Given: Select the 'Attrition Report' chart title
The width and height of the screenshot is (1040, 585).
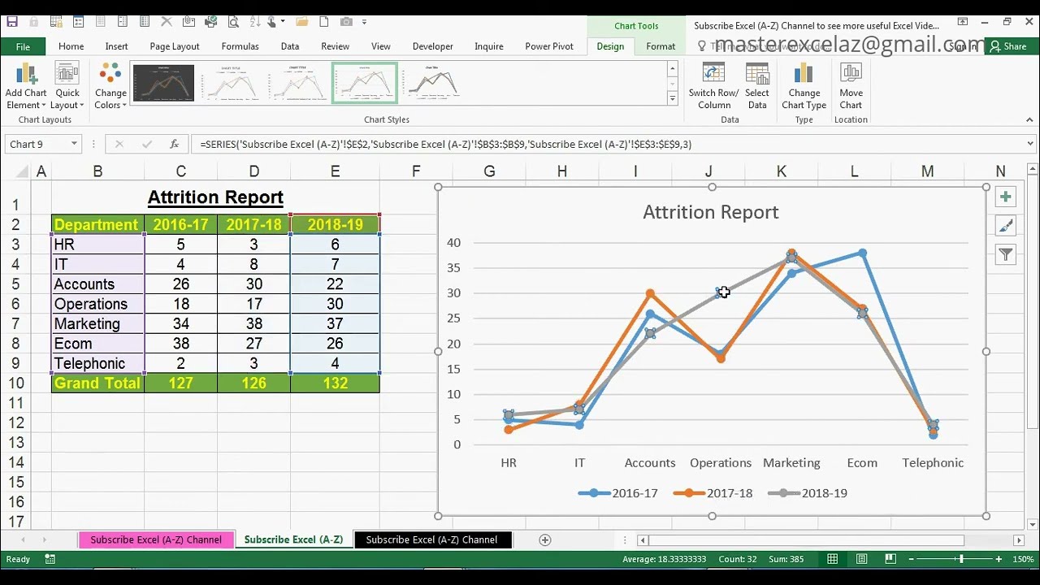Looking at the screenshot, I should tap(711, 212).
